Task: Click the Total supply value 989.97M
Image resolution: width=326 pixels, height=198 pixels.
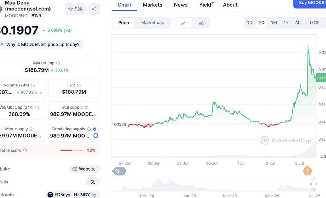Action: pyautogui.click(x=73, y=114)
